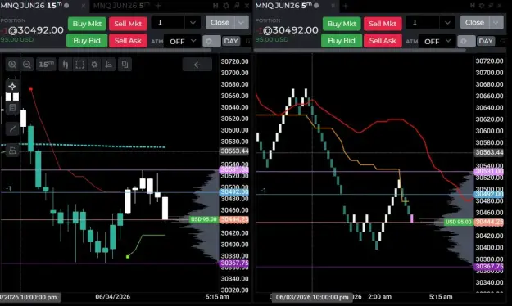Open the Close options arrow in right panel

point(496,23)
